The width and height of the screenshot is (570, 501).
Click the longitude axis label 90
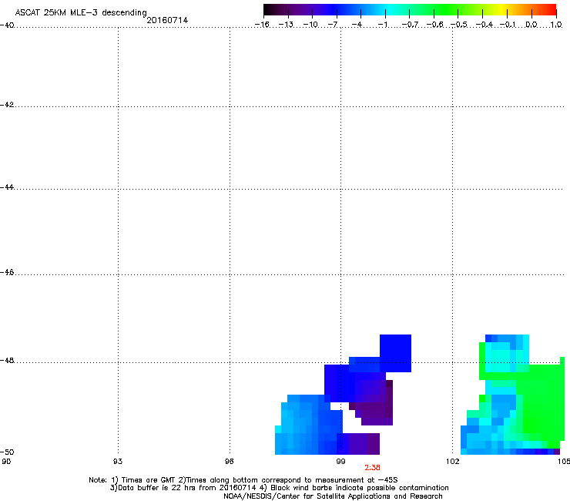[6, 462]
